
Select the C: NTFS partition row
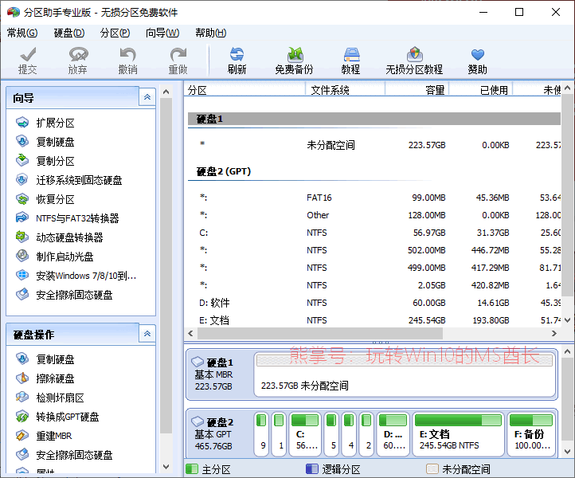(319, 233)
